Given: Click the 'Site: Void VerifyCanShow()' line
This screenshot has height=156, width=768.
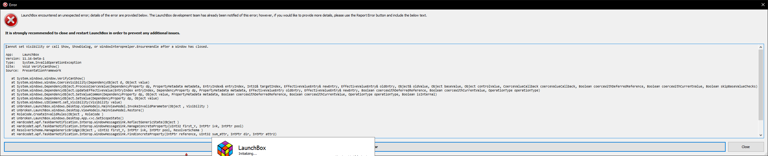Looking at the screenshot, I should pos(33,67).
